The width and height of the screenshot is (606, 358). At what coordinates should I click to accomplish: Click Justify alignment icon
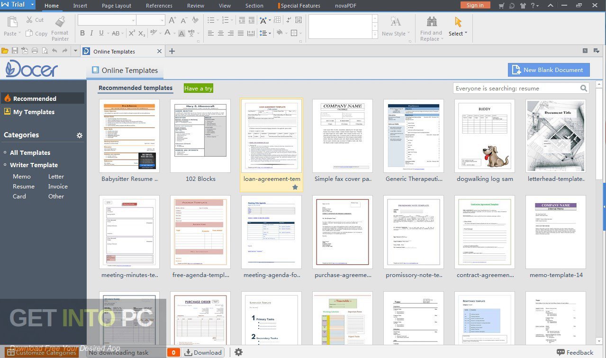point(241,33)
